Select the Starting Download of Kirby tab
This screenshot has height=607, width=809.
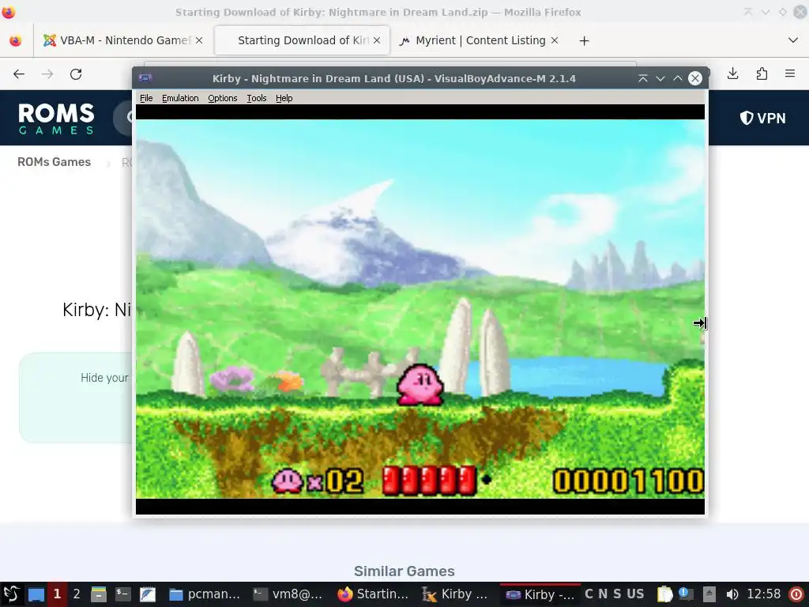302,40
